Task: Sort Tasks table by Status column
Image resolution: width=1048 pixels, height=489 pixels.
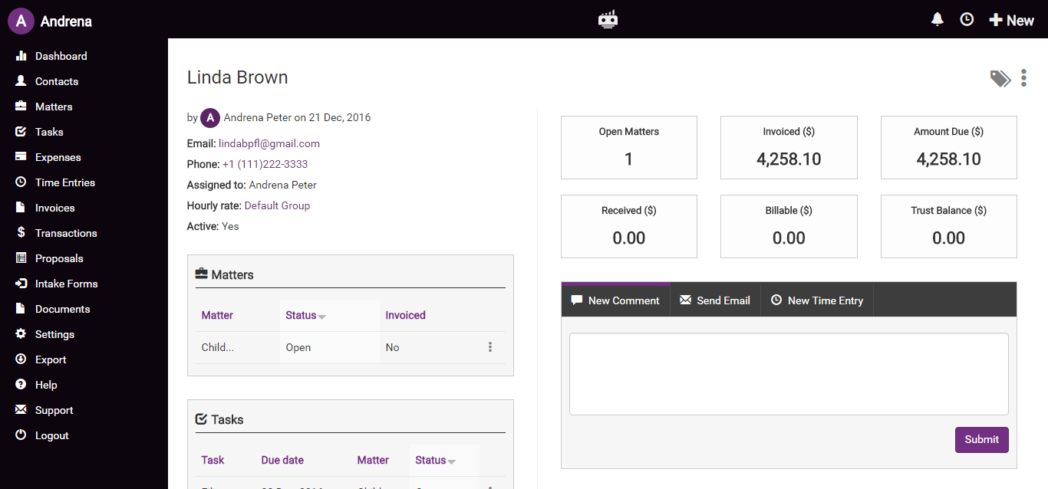Action: coord(434,460)
